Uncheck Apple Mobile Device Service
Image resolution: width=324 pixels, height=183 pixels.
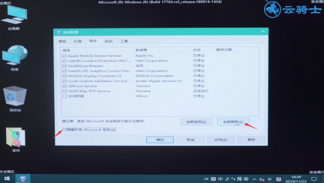[64, 56]
